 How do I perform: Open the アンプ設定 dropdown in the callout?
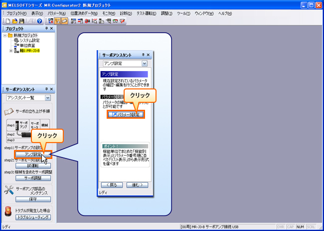[x=144, y=64]
